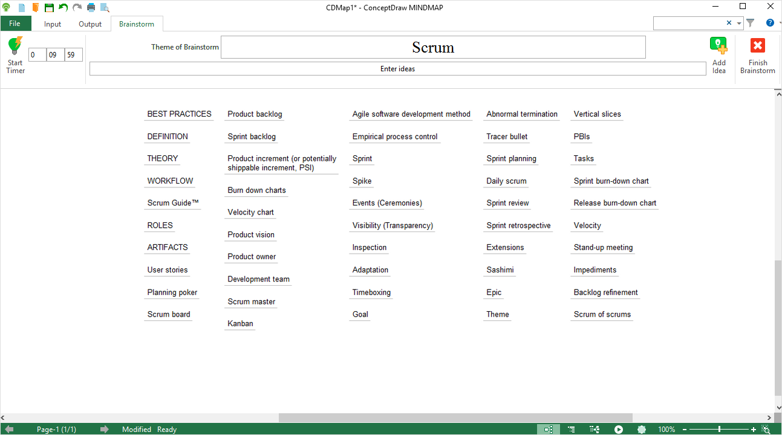Switch to outline view in status bar
Viewport: 782px width, 435px height.
coord(571,430)
